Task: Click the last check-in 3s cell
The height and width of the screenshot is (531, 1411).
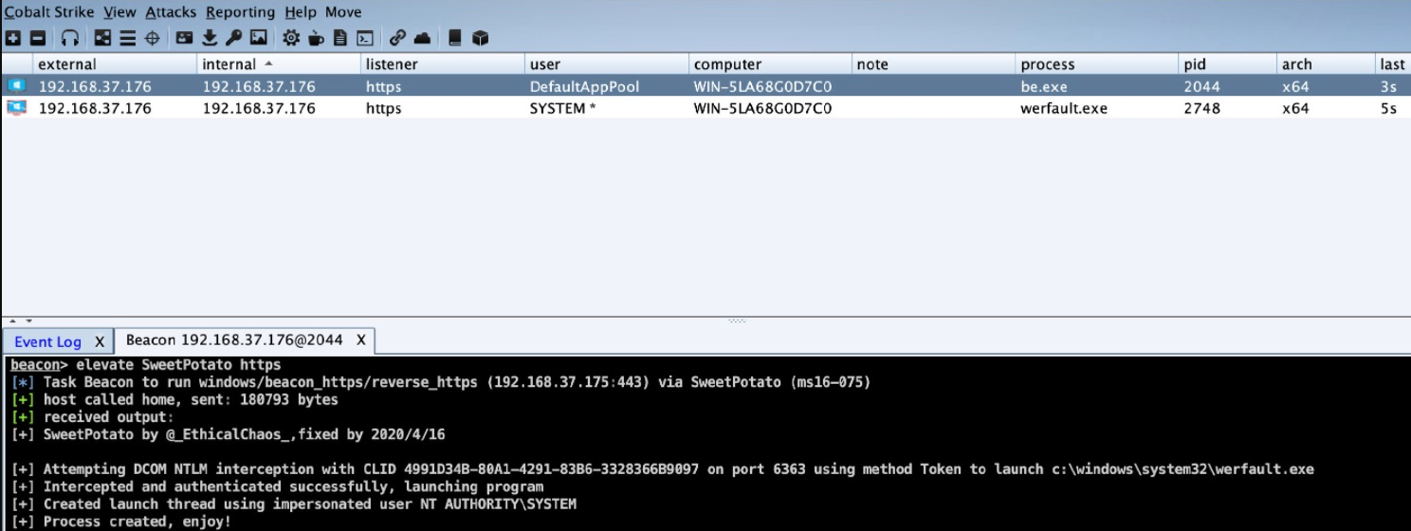Action: [x=1393, y=86]
